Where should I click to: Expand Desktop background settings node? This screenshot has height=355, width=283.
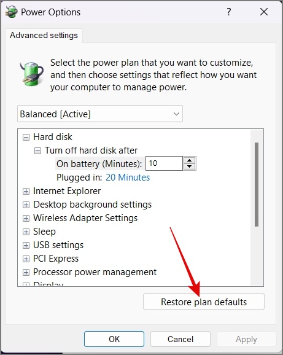[26, 205]
